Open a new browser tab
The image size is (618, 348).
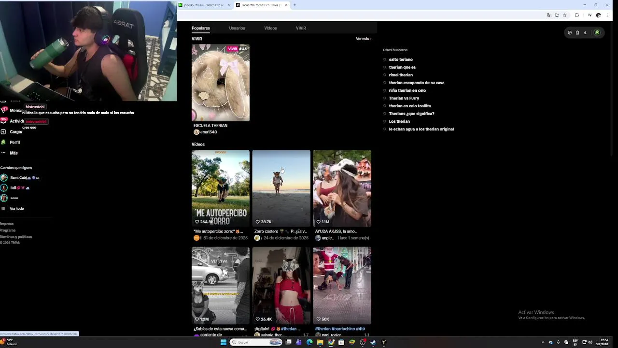tap(295, 5)
